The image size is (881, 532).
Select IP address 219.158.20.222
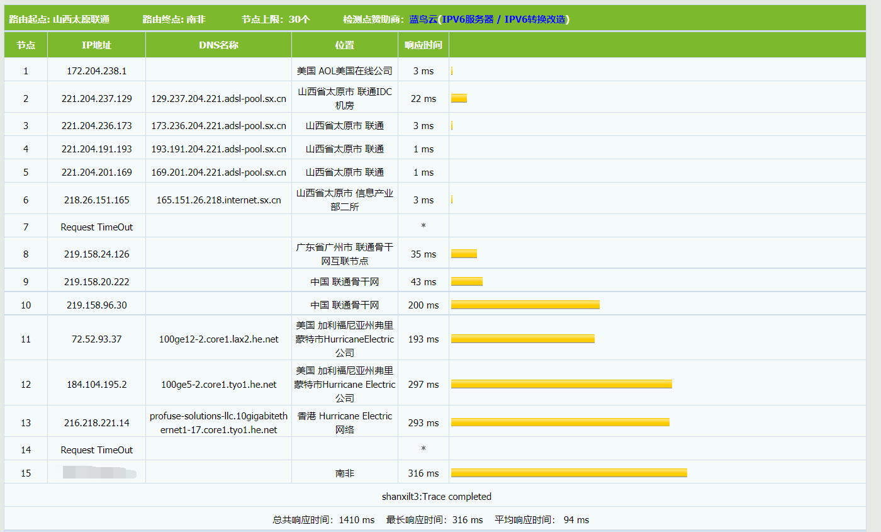click(x=97, y=282)
